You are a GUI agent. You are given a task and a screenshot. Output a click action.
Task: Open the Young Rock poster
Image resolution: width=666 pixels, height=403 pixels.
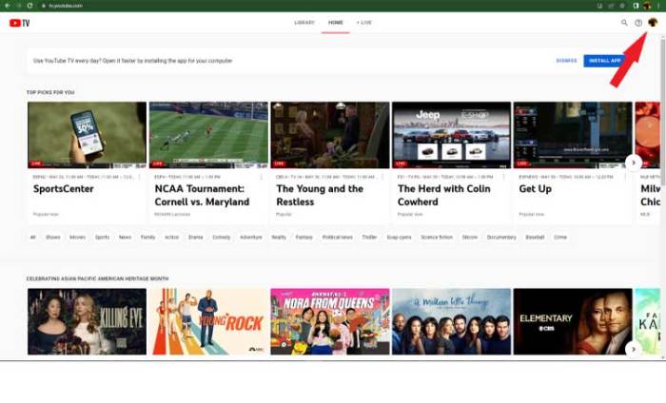[208, 321]
